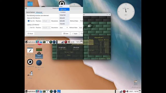166x93 pixels.
Task: Open Position dropdown for Laptop LCD Monitor
Action: click(46, 28)
